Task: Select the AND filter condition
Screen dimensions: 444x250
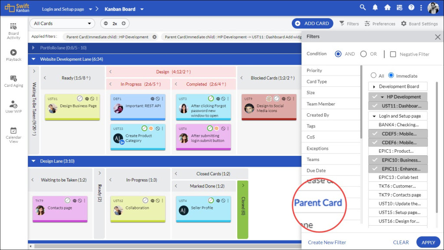Action: click(x=338, y=54)
